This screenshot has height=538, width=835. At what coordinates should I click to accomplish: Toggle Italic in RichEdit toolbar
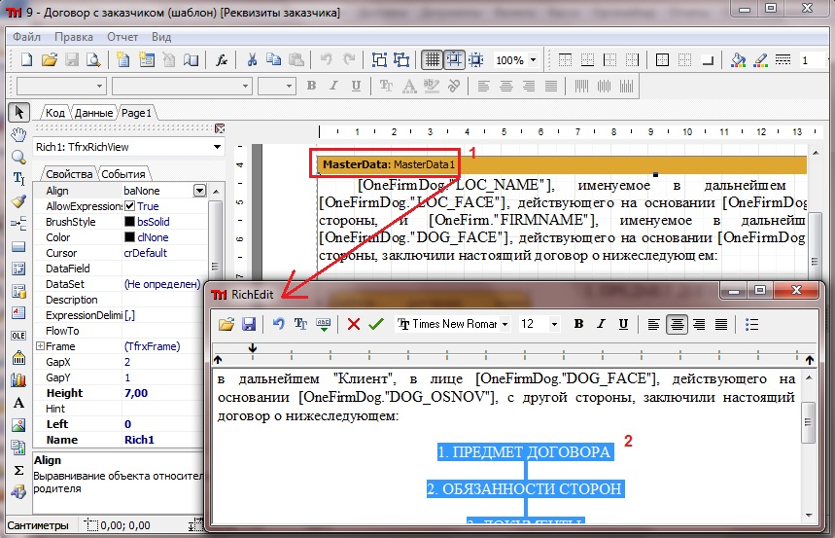click(x=602, y=324)
